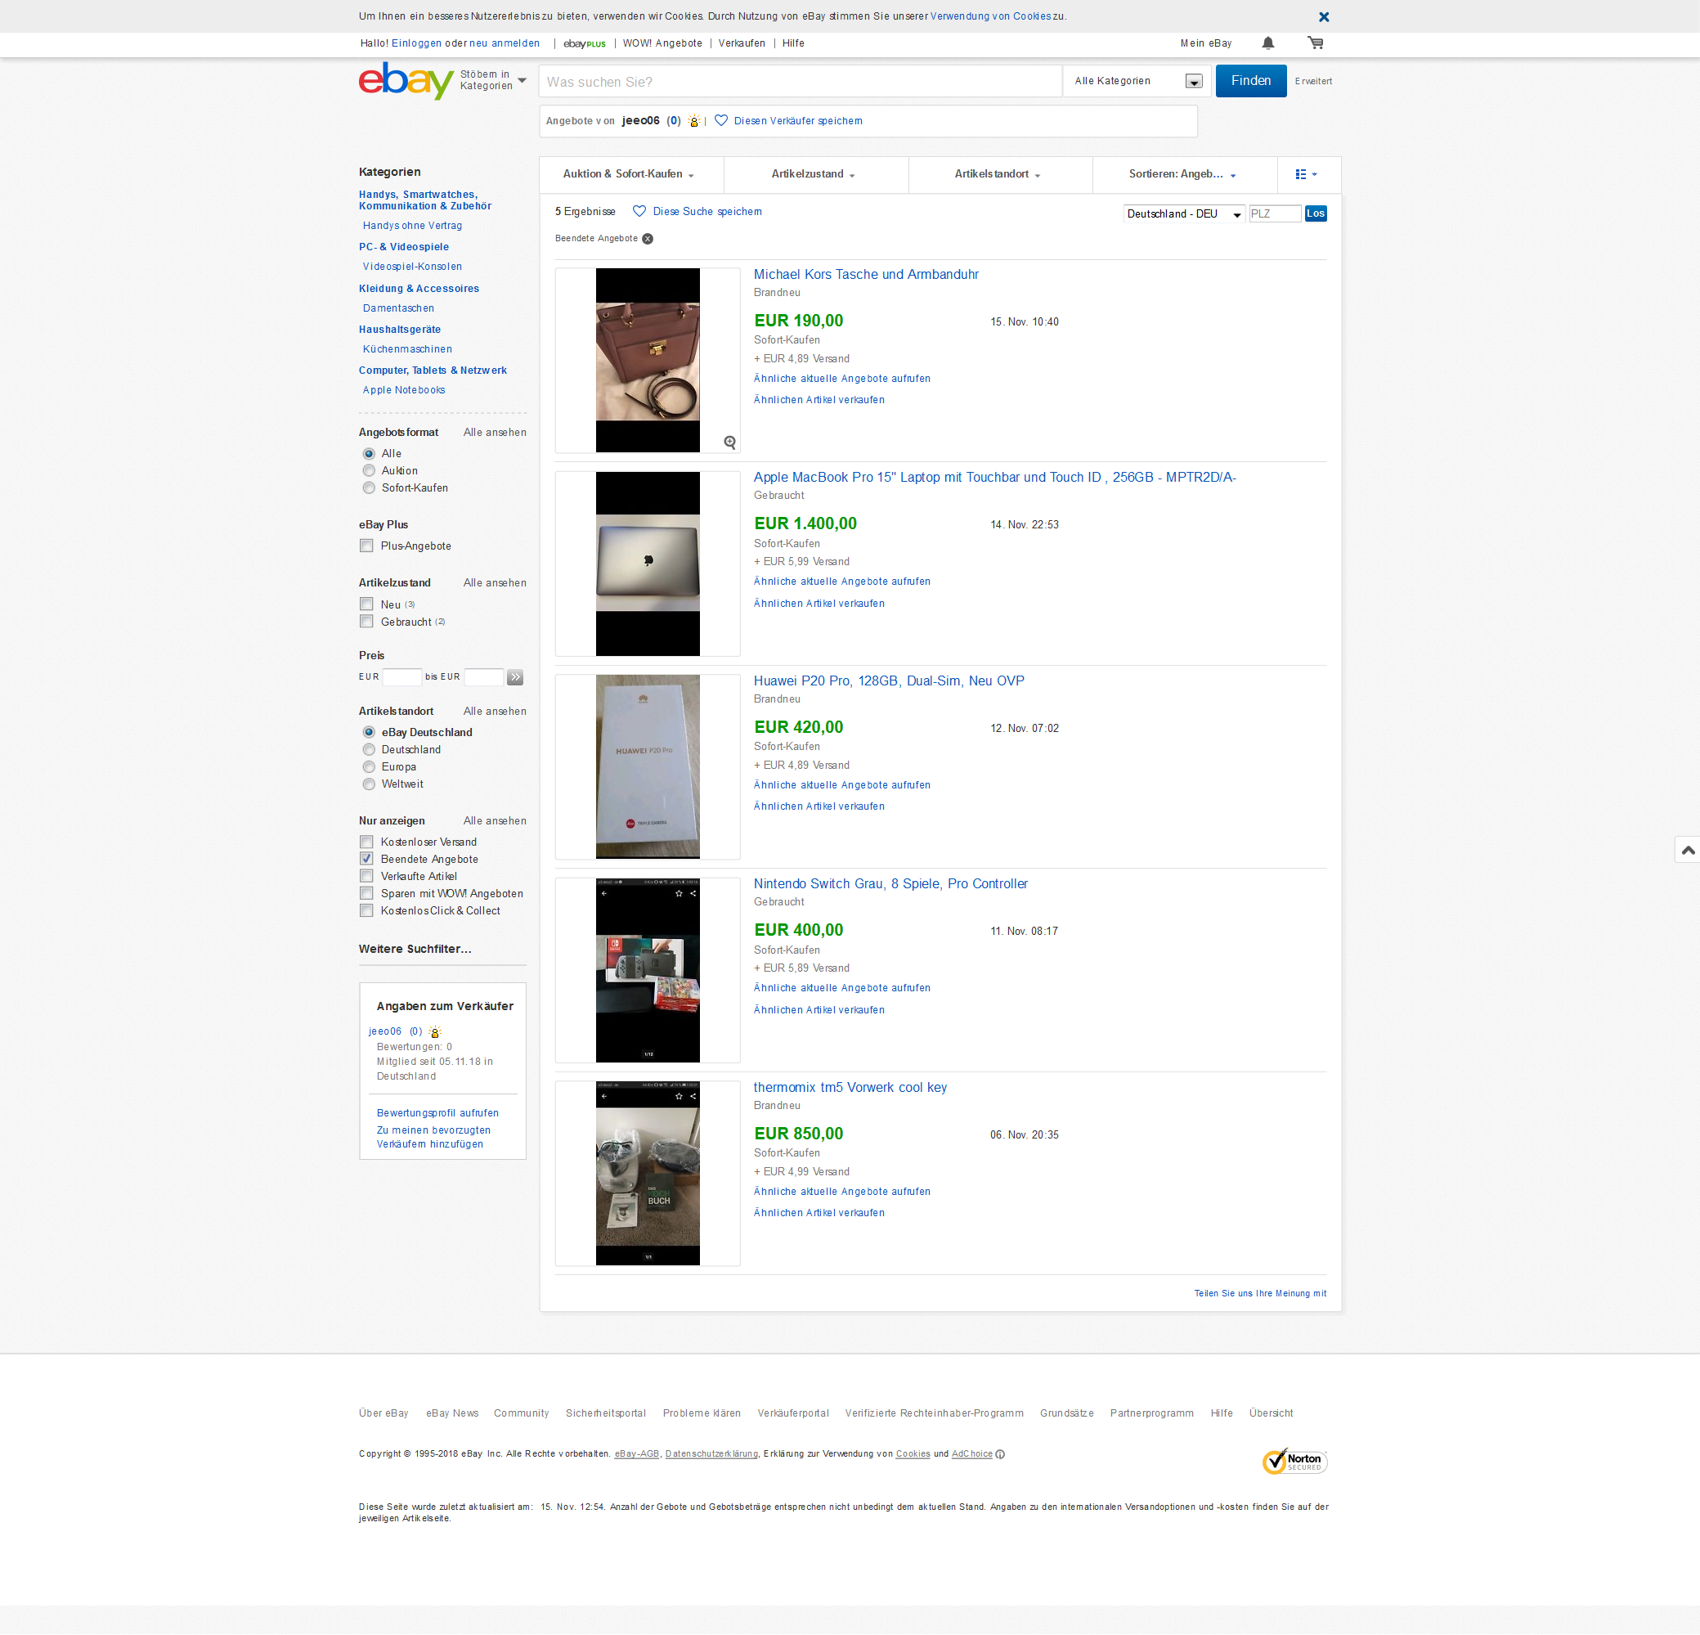
Task: Enable the Kostenloser Versand checkbox
Action: [367, 842]
